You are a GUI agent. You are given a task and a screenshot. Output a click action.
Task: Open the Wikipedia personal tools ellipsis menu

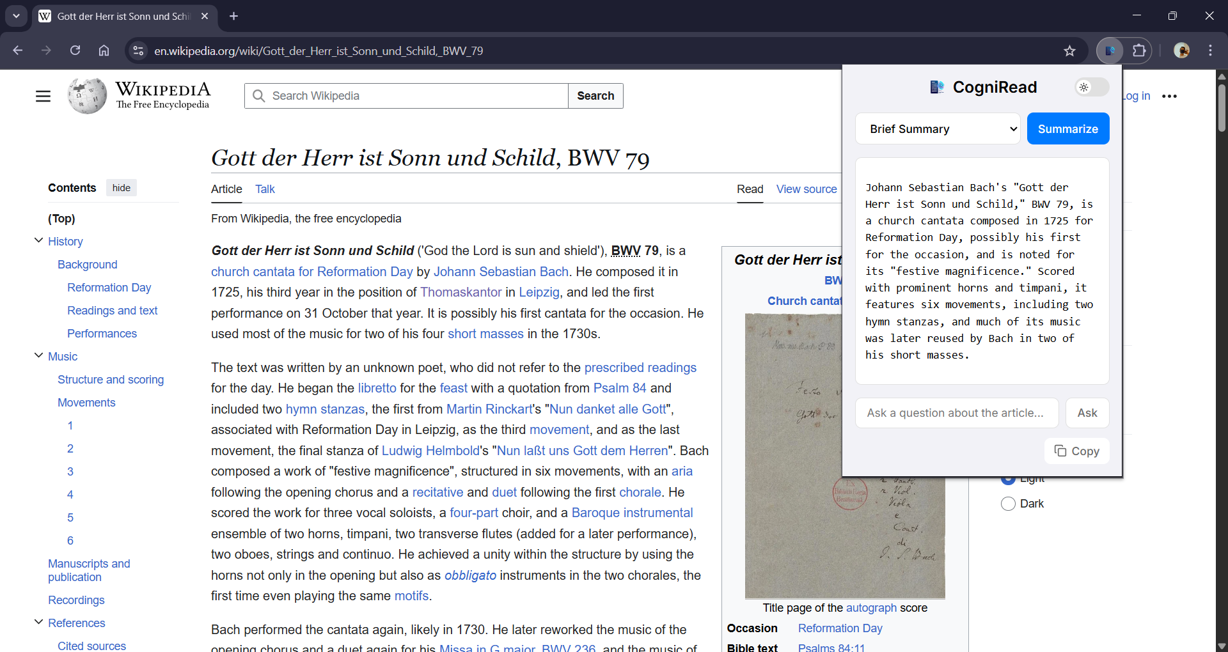coord(1169,96)
